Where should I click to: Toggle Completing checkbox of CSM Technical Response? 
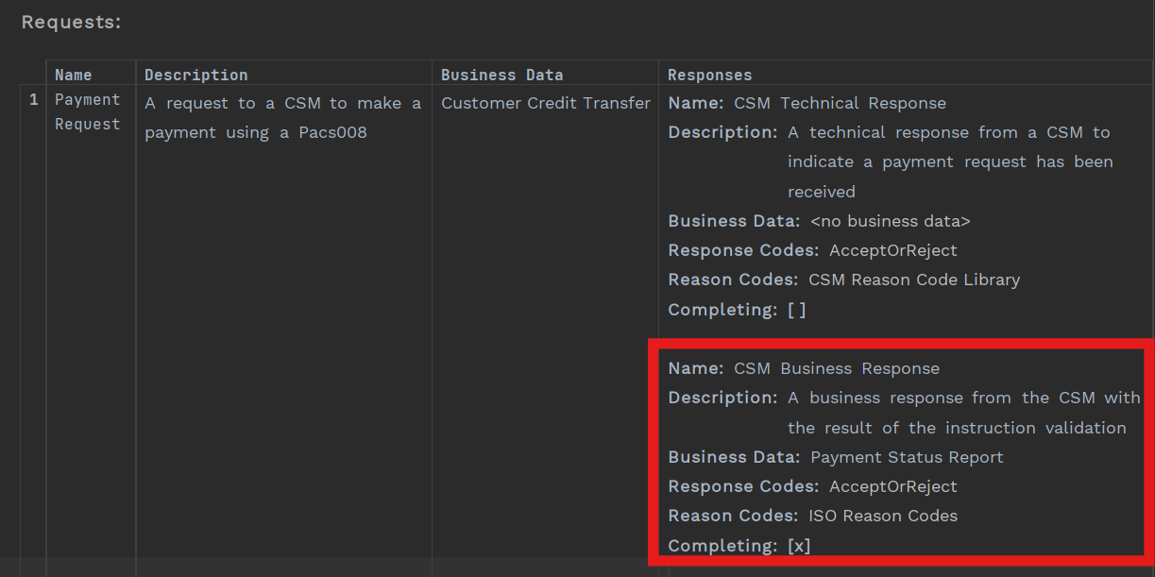pos(797,310)
